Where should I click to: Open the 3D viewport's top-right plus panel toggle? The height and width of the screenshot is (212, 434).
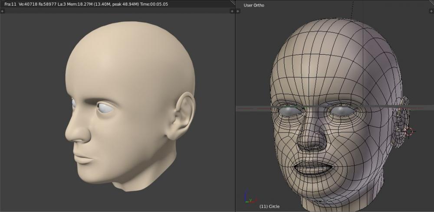(x=431, y=11)
